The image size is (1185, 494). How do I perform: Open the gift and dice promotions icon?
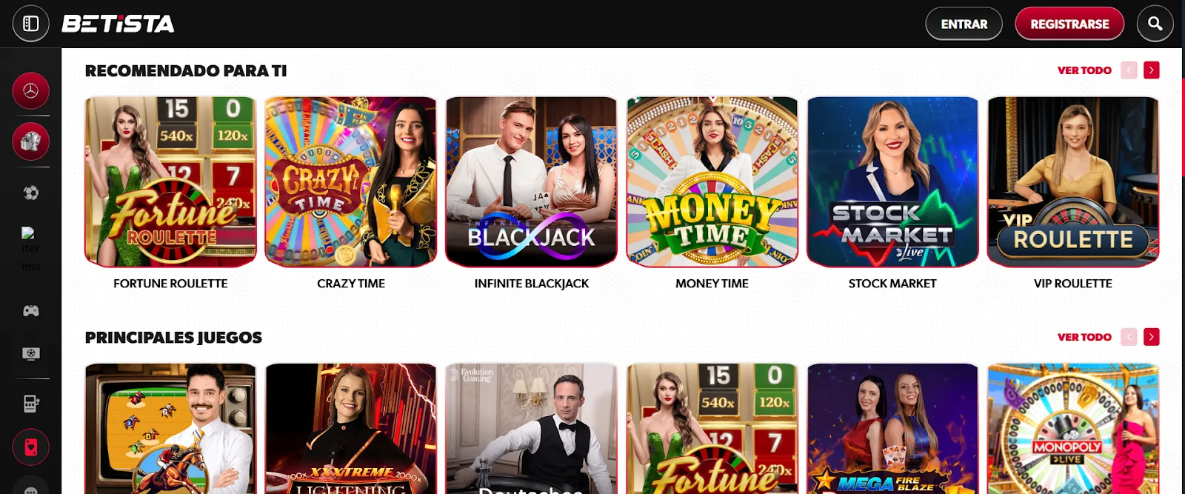pyautogui.click(x=30, y=141)
